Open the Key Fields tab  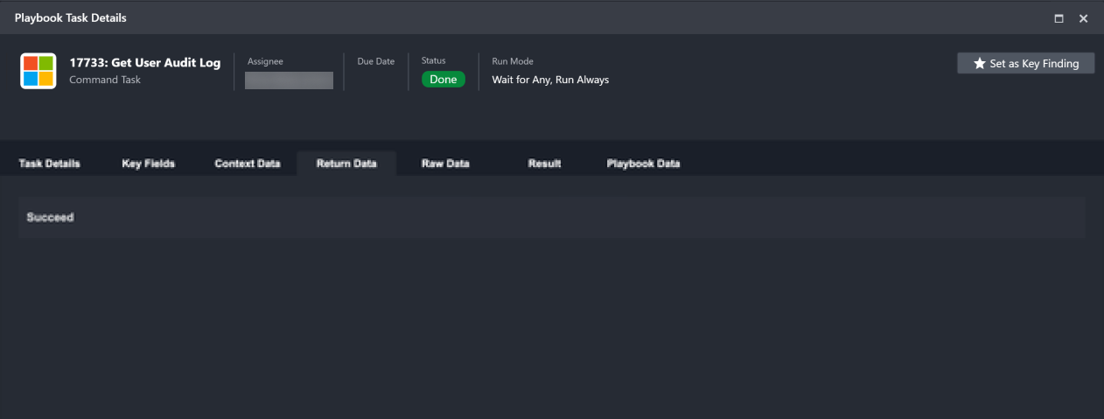(x=148, y=164)
